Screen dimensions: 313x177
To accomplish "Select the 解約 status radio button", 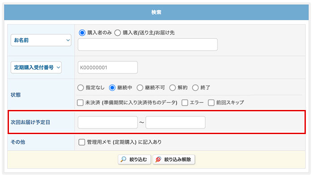I will tap(173, 88).
